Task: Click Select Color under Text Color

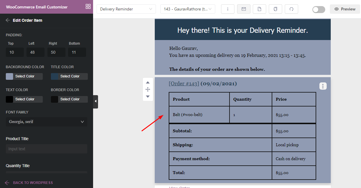Action: (25, 99)
